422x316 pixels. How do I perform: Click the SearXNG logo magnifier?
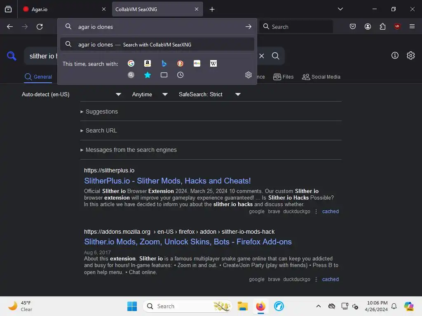[12, 56]
